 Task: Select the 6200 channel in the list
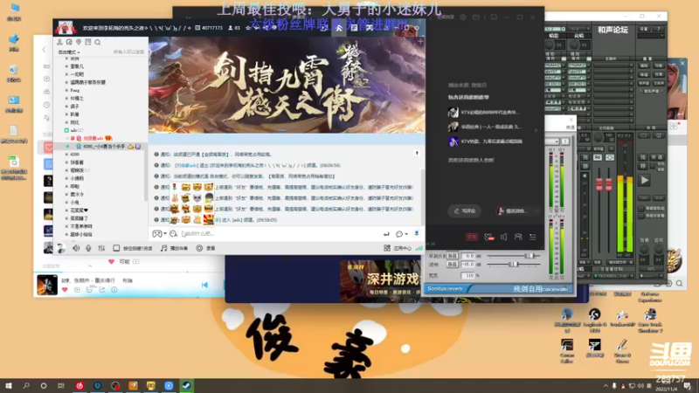[74, 155]
